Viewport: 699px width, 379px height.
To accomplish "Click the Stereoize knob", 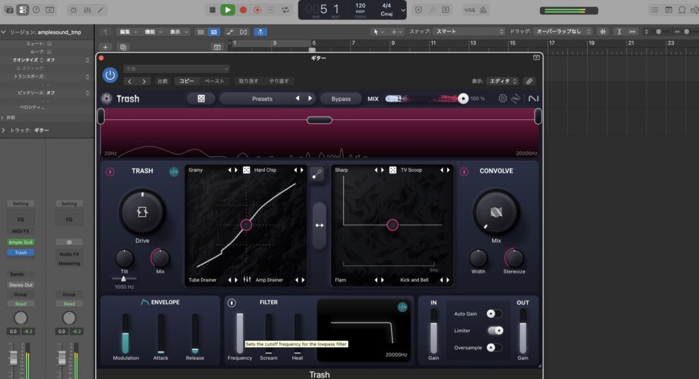I will [x=514, y=258].
